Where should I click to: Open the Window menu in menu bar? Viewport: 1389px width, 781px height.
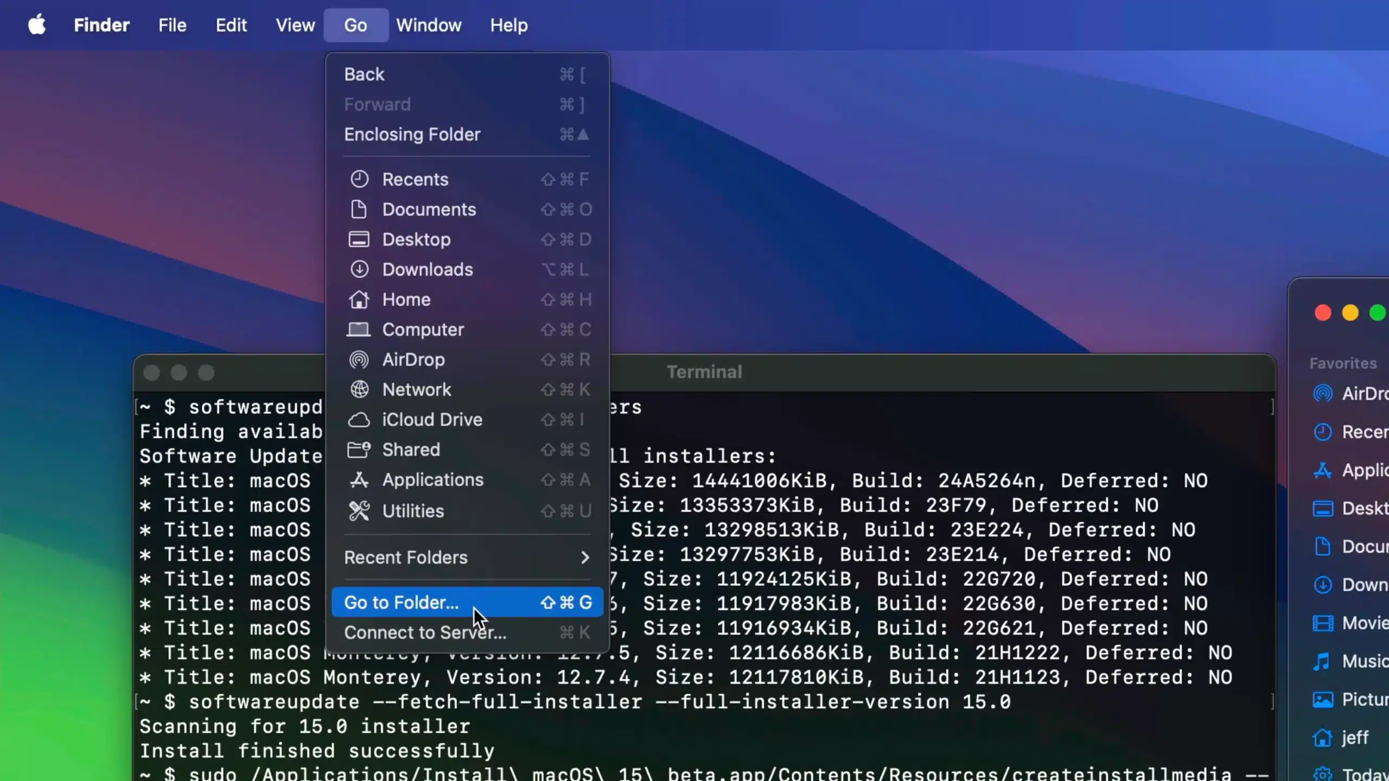[x=429, y=25]
